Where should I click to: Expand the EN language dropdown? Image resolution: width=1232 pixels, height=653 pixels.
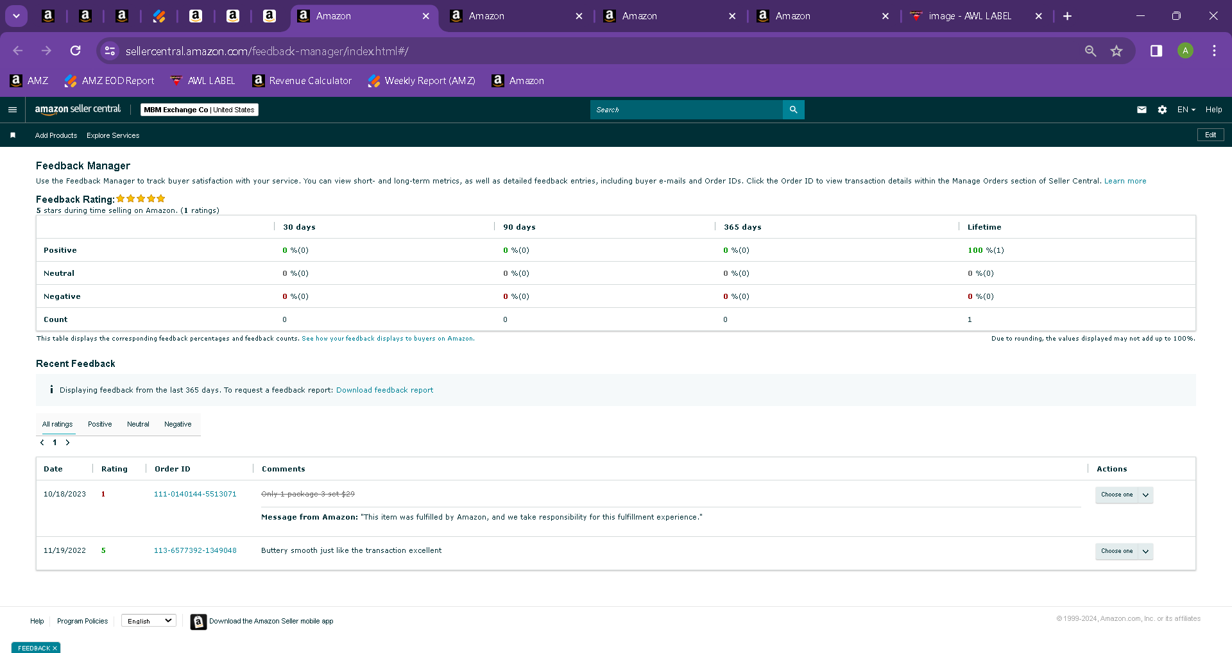click(1186, 110)
